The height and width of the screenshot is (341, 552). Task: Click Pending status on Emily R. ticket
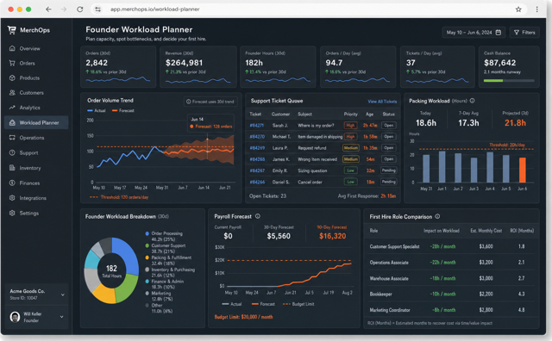click(389, 170)
